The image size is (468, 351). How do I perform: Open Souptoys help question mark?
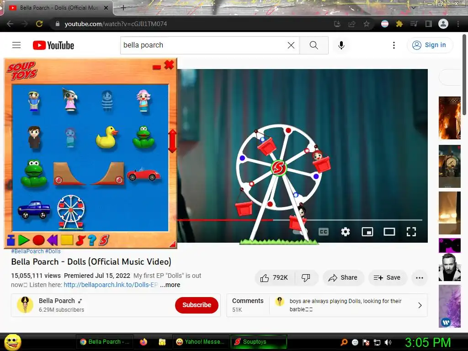(92, 240)
